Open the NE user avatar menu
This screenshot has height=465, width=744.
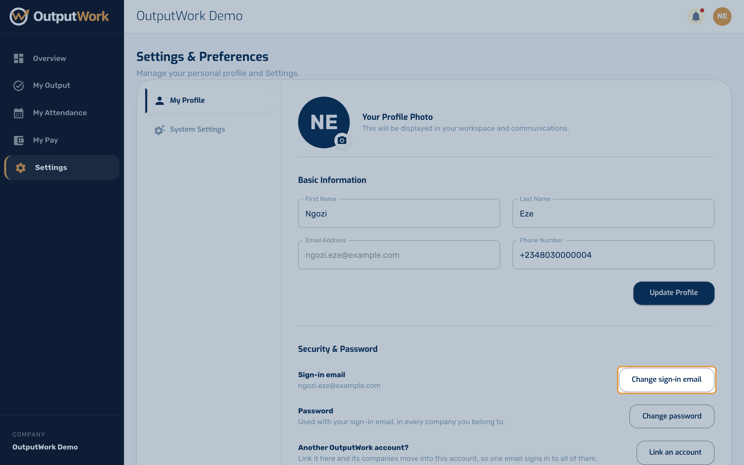coord(722,16)
